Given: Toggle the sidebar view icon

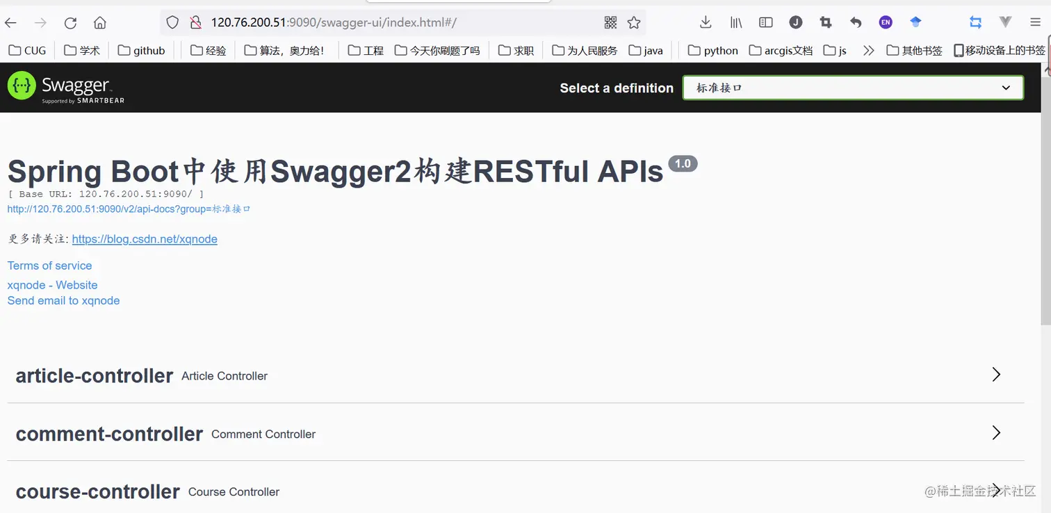Looking at the screenshot, I should tap(765, 22).
